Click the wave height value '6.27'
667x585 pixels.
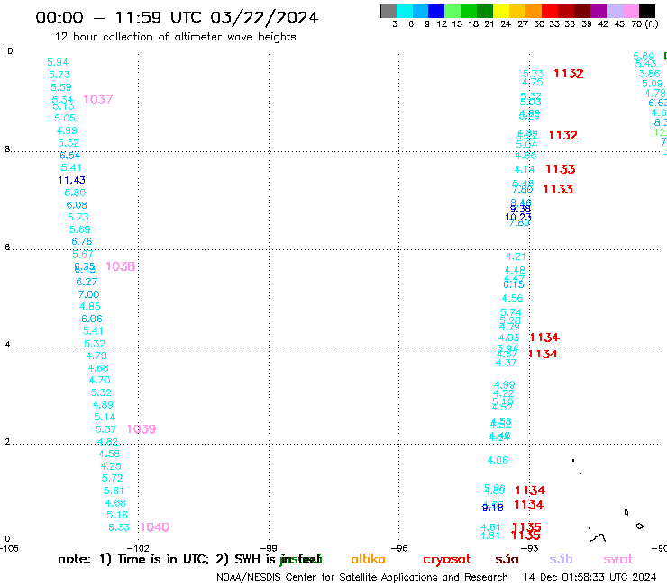[x=87, y=282]
